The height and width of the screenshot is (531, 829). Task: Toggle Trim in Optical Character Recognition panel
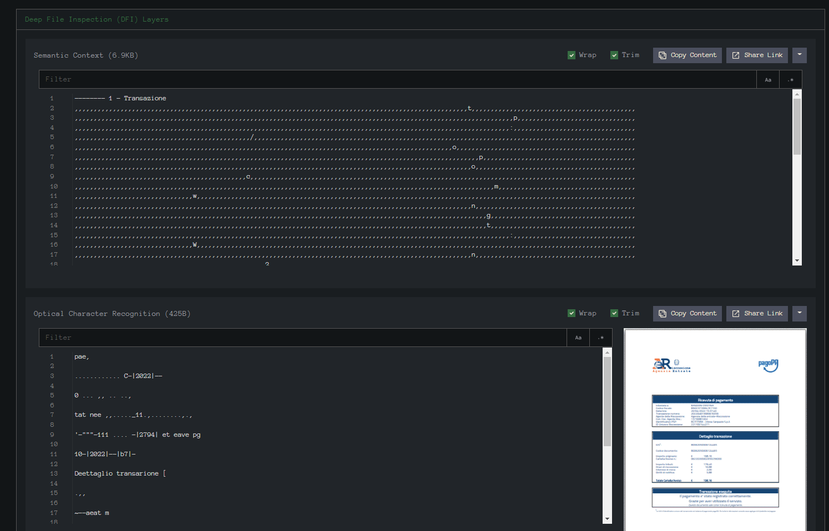pos(614,314)
